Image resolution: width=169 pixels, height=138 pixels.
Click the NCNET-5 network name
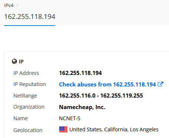click(70, 118)
